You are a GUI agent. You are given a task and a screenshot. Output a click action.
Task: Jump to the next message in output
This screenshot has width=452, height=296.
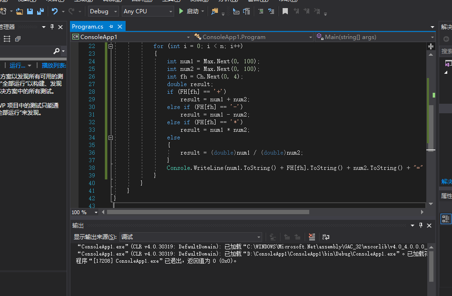pos(297,237)
